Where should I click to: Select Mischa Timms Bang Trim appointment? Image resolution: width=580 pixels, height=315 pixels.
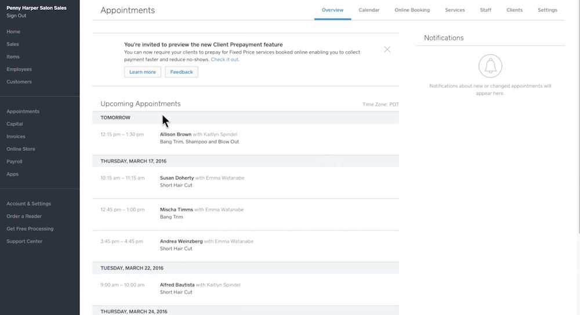pos(177,209)
